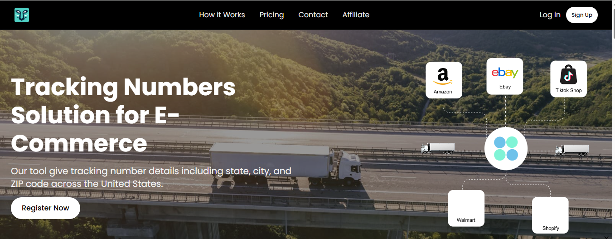
Task: Click the Register Now button
Action: (x=45, y=208)
